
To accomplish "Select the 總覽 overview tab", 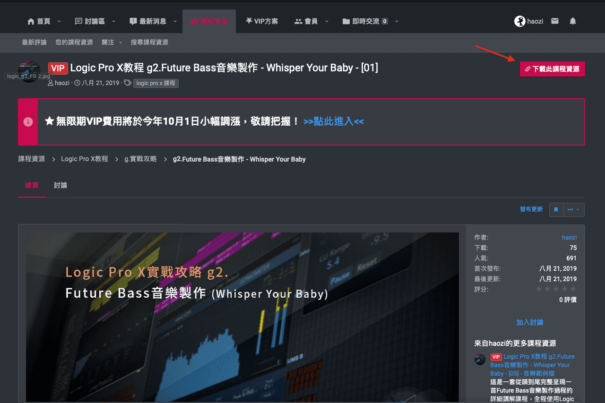I will [x=32, y=185].
